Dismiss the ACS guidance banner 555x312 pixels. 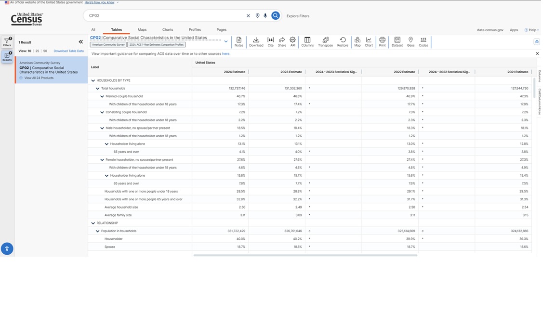(537, 54)
